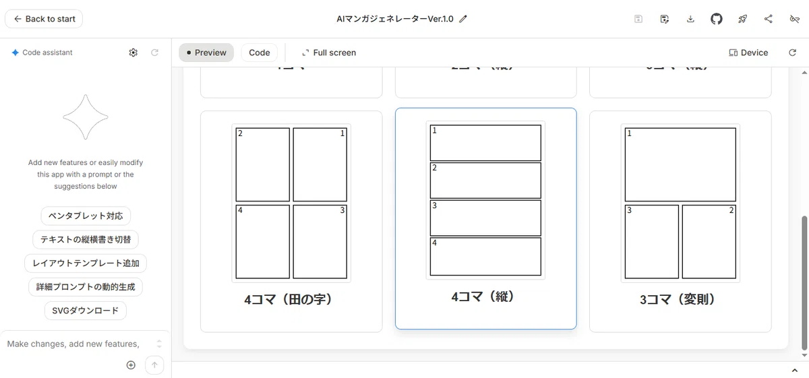Edit the app title with pencil icon
809x378 pixels.
pos(463,19)
